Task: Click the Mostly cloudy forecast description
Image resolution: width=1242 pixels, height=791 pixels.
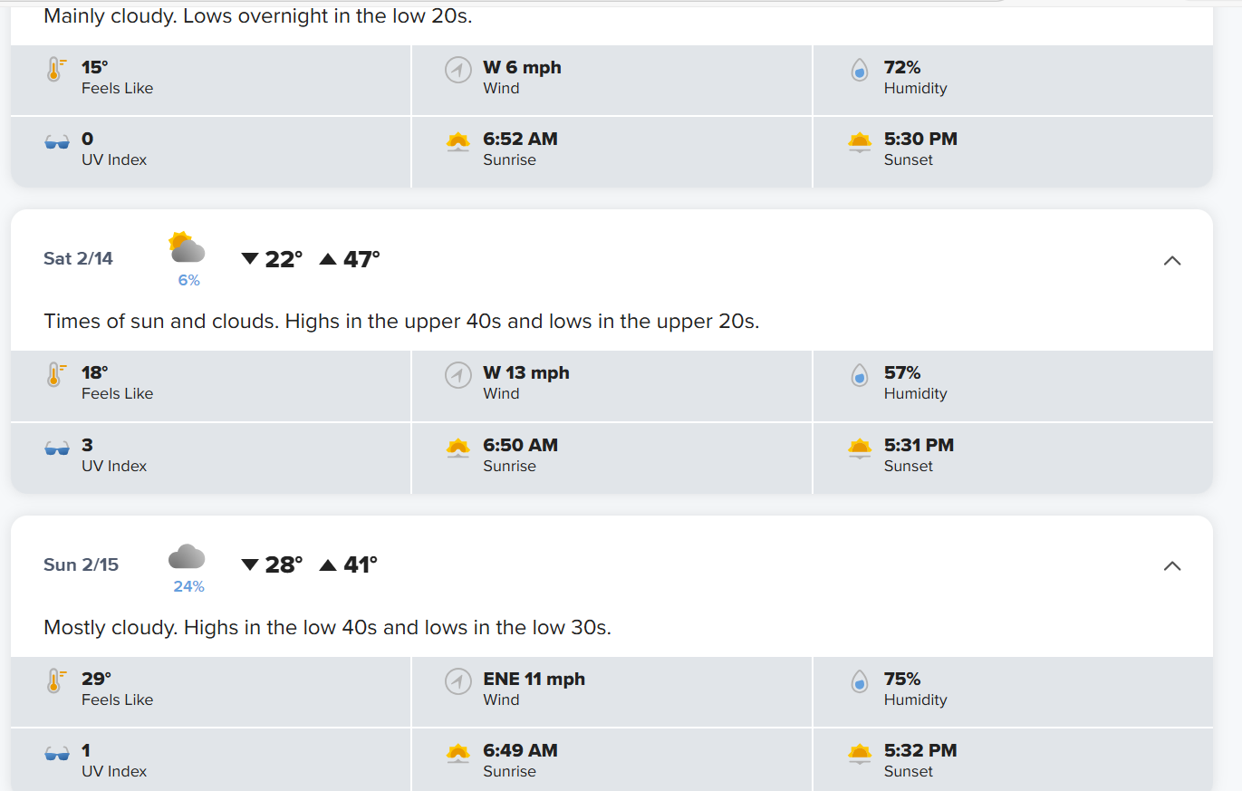Action: (x=327, y=627)
